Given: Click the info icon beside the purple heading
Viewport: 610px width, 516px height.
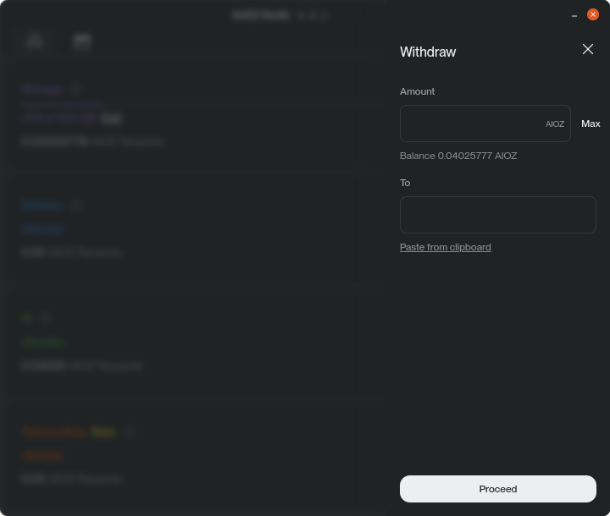Looking at the screenshot, I should (75, 89).
